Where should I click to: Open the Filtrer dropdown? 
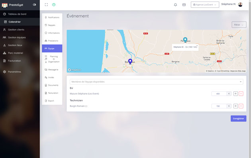click(239, 25)
